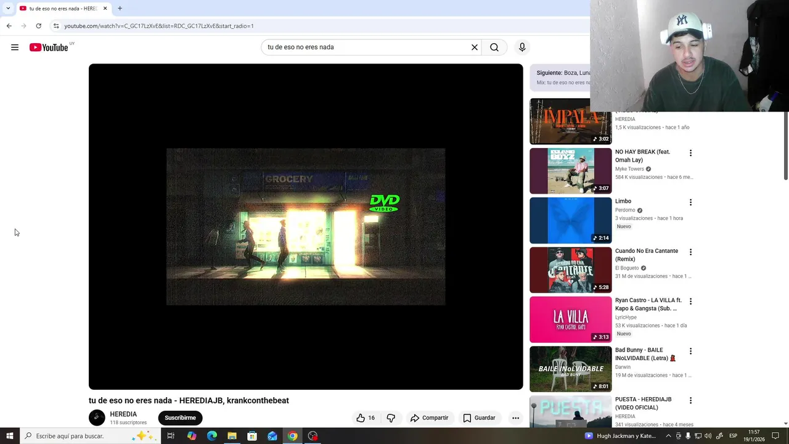Open Windows Start menu
This screenshot has width=789, height=444.
coord(9,436)
